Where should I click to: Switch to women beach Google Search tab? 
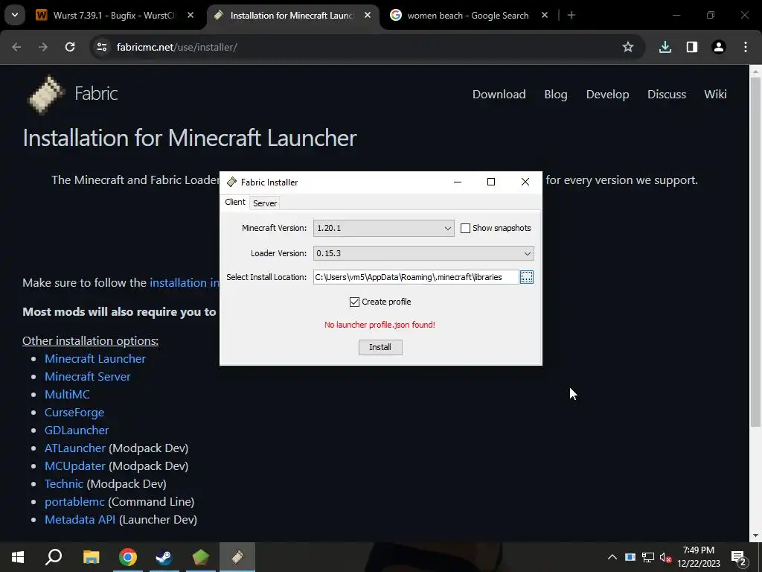(x=467, y=16)
